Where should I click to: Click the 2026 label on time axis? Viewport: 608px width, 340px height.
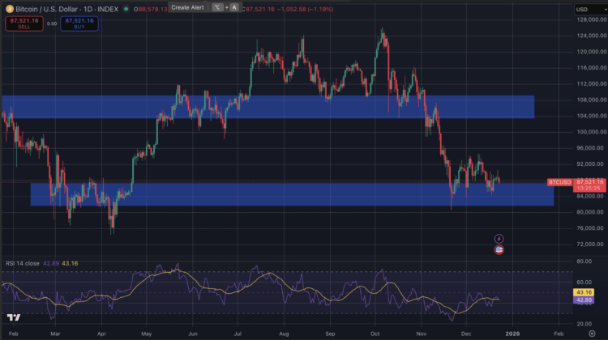pyautogui.click(x=512, y=334)
